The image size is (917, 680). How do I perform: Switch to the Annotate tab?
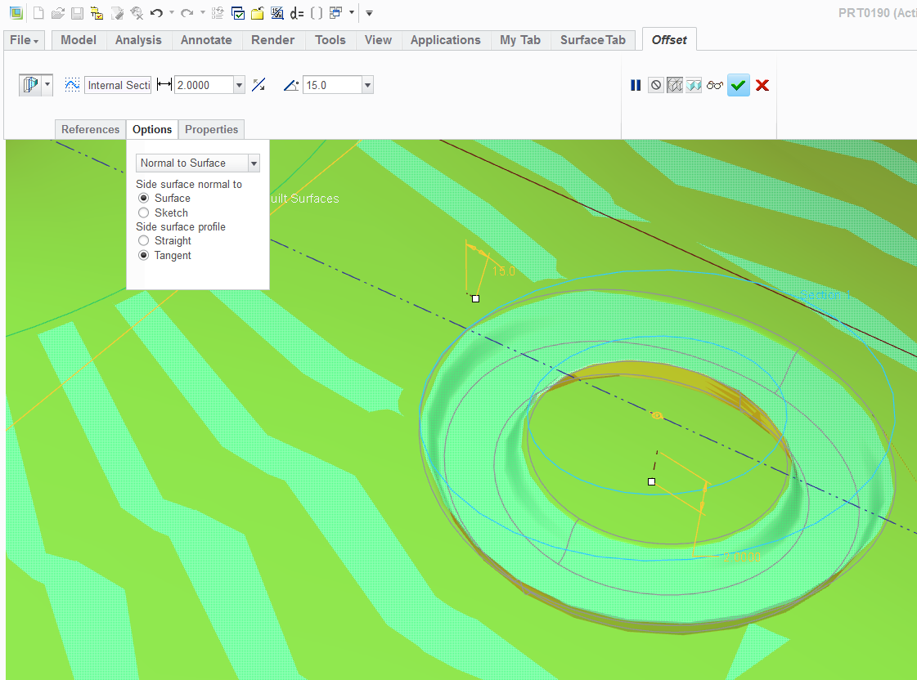point(206,40)
